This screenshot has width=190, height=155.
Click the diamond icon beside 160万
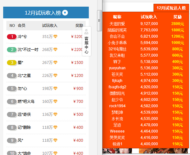point(56,101)
